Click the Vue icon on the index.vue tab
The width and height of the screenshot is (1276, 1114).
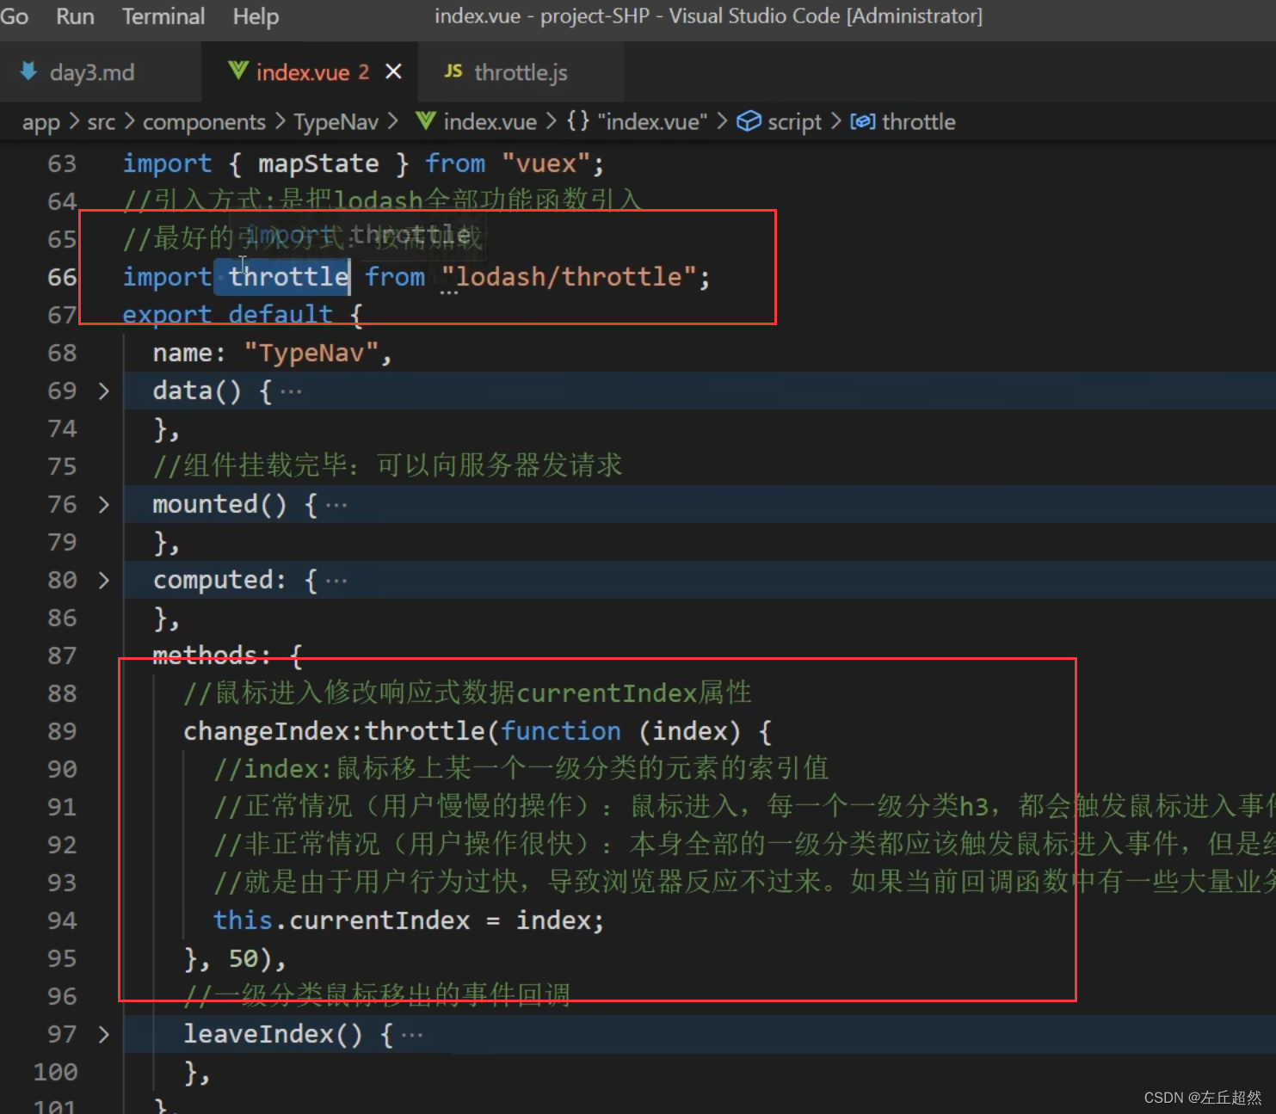click(x=238, y=71)
